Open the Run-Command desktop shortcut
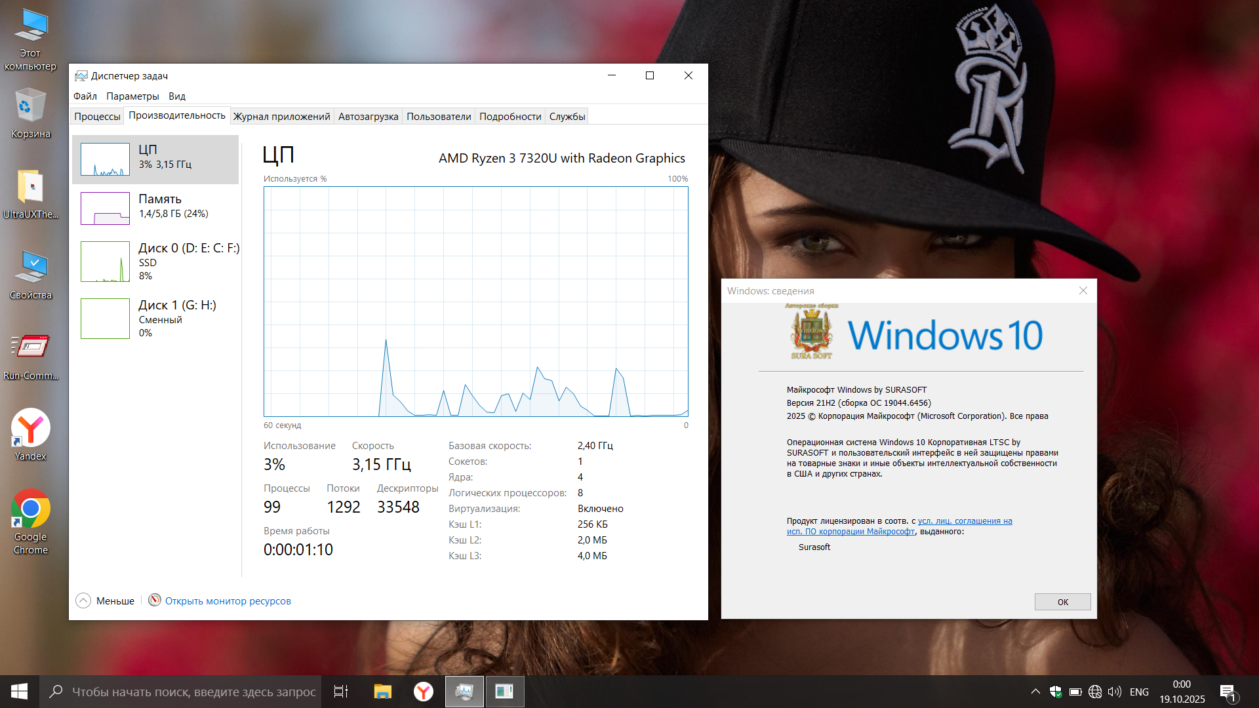Viewport: 1259px width, 708px height. click(30, 347)
